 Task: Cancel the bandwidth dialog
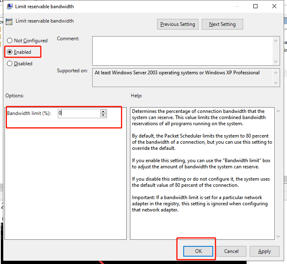click(231, 251)
